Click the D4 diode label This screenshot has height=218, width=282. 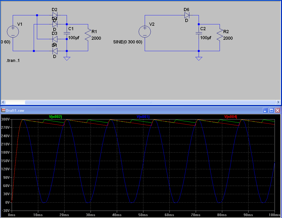click(x=54, y=19)
